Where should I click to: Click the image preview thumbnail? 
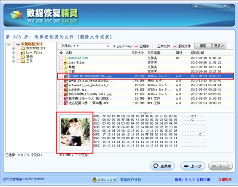[x=75, y=132]
